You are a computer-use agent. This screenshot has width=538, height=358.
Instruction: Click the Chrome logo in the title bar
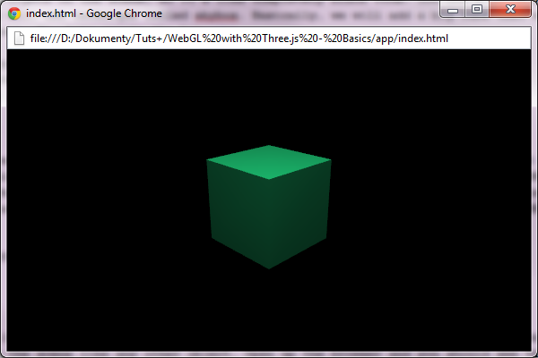point(14,13)
